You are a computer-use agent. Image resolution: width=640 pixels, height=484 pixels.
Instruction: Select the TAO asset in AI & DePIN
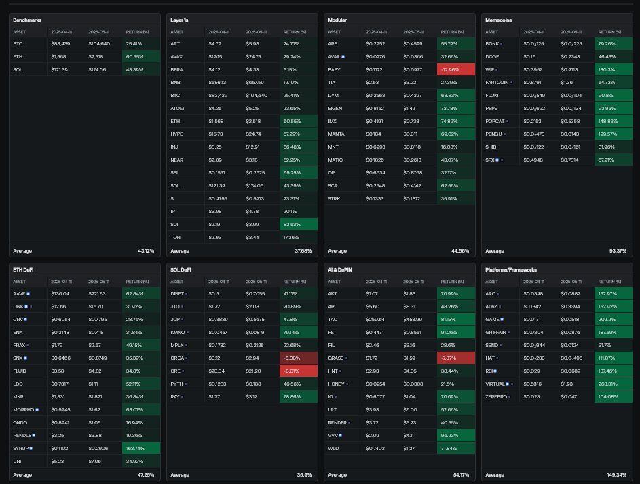pos(333,320)
